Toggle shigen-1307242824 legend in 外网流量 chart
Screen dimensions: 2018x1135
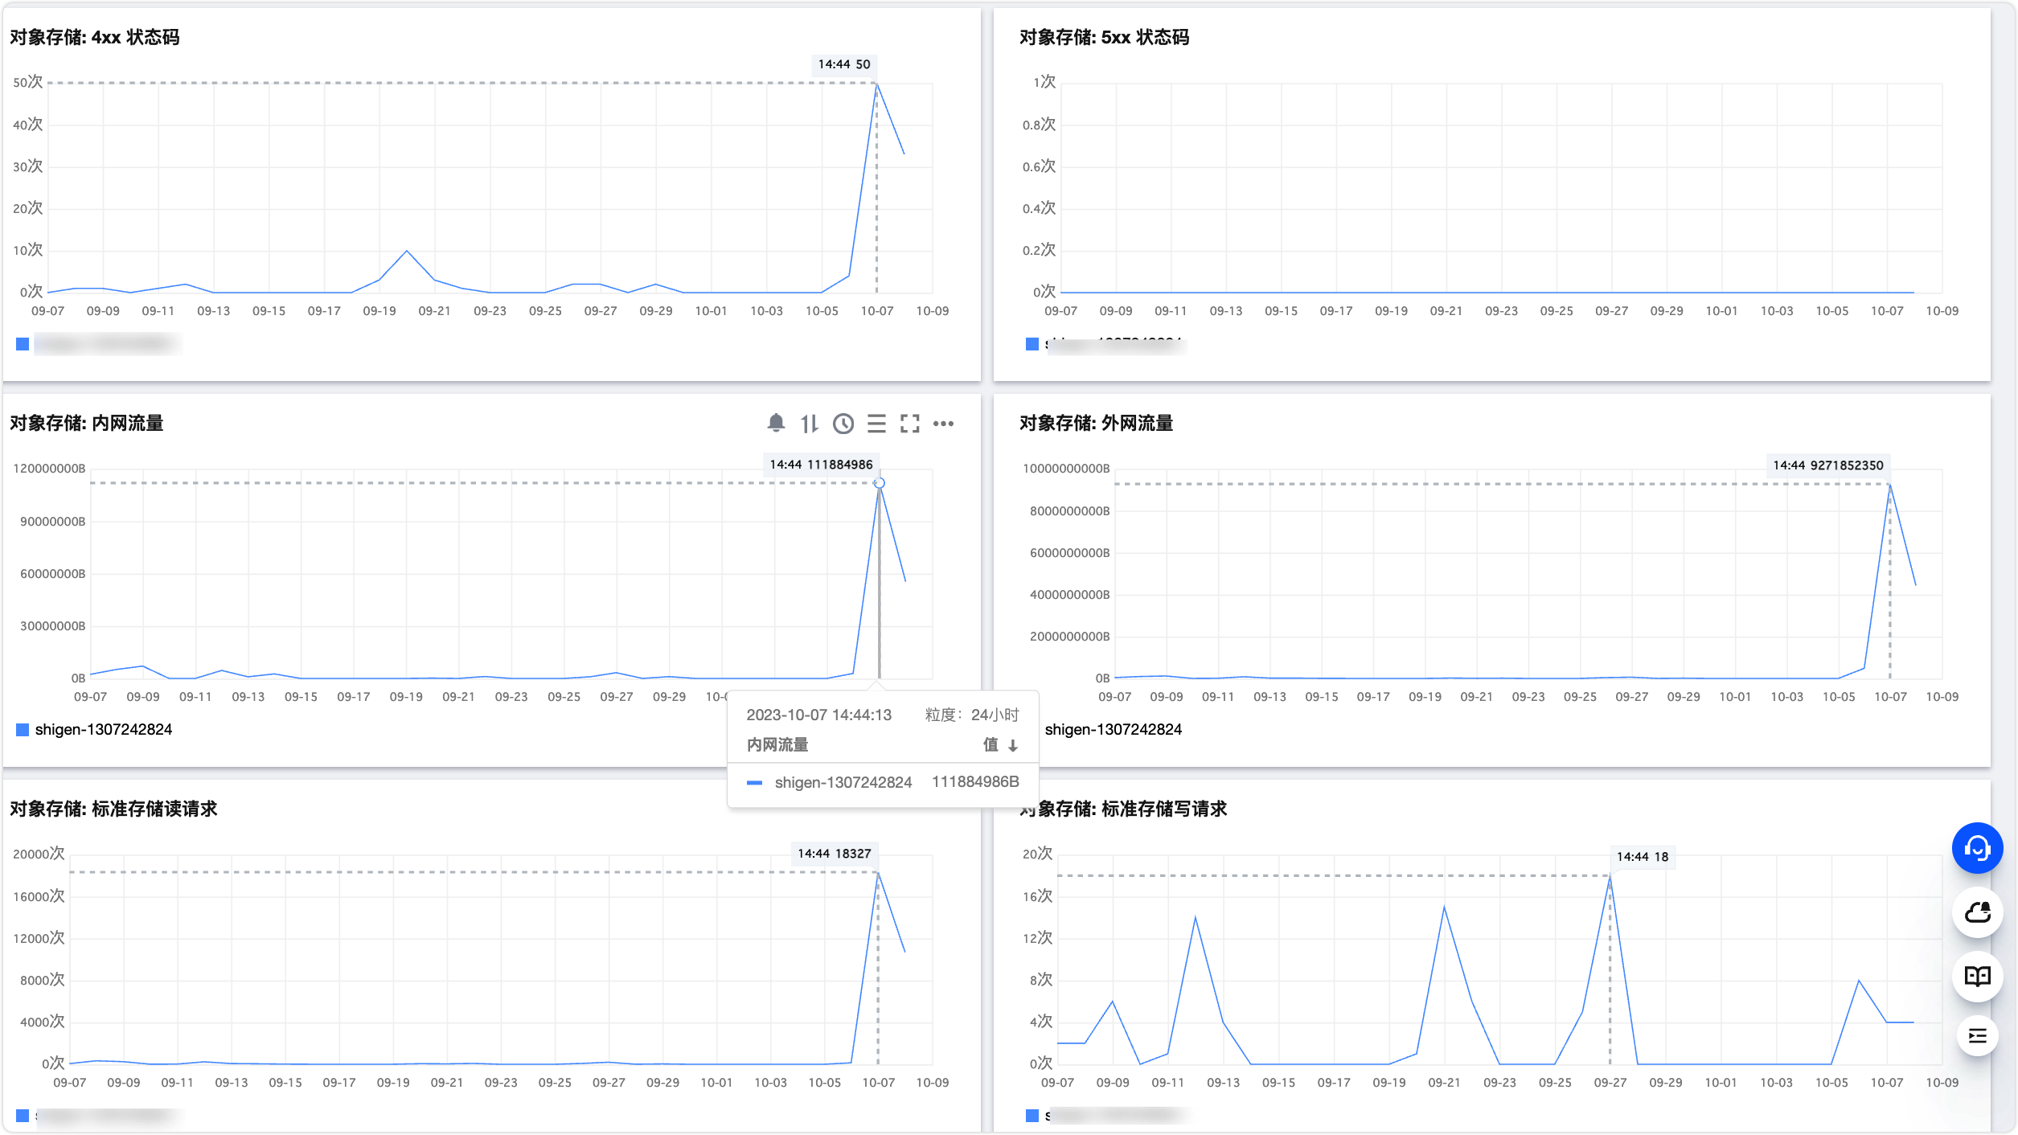click(x=1113, y=729)
